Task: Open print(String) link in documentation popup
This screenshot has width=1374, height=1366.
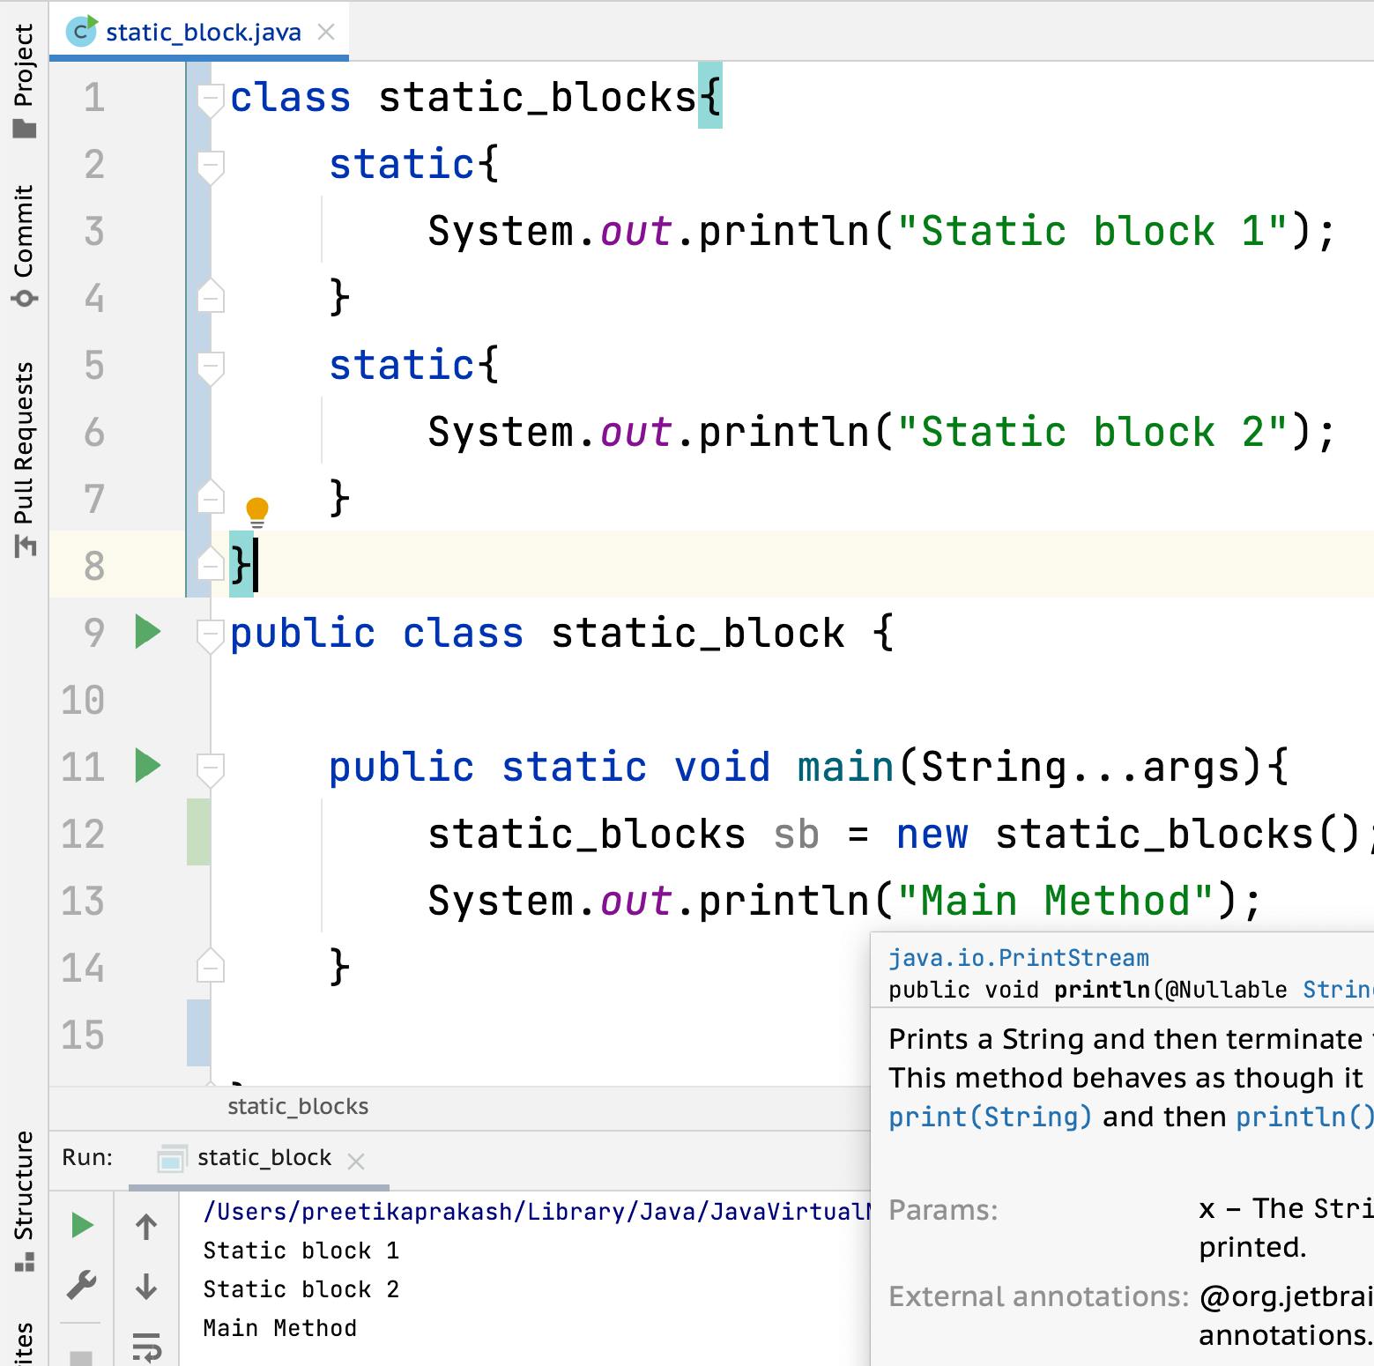Action: click(x=990, y=1117)
